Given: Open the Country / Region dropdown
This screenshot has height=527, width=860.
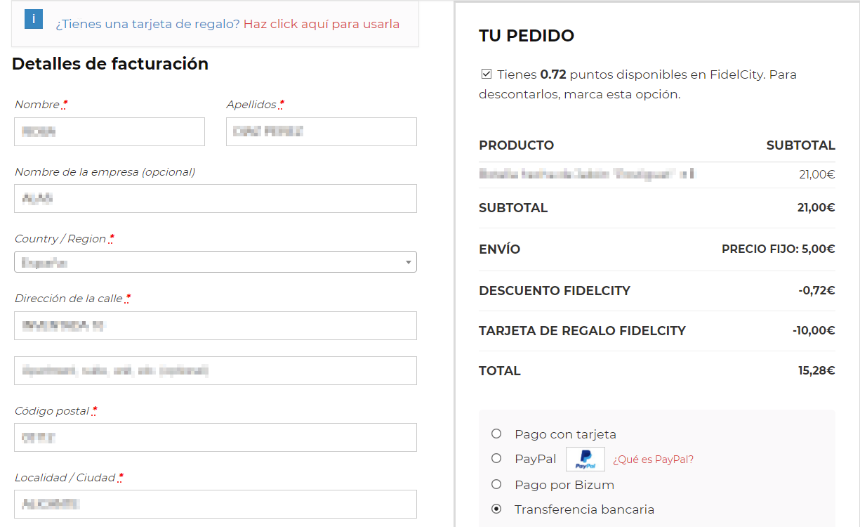Looking at the screenshot, I should (215, 262).
